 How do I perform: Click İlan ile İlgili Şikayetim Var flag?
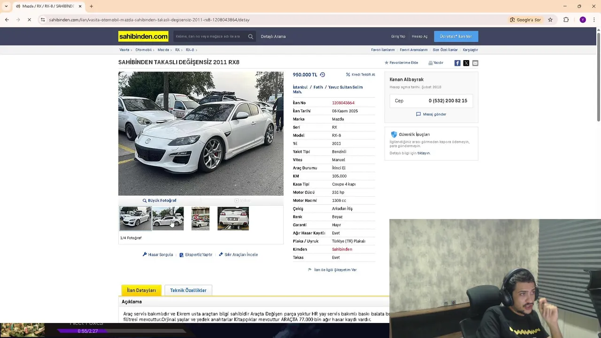point(332,270)
